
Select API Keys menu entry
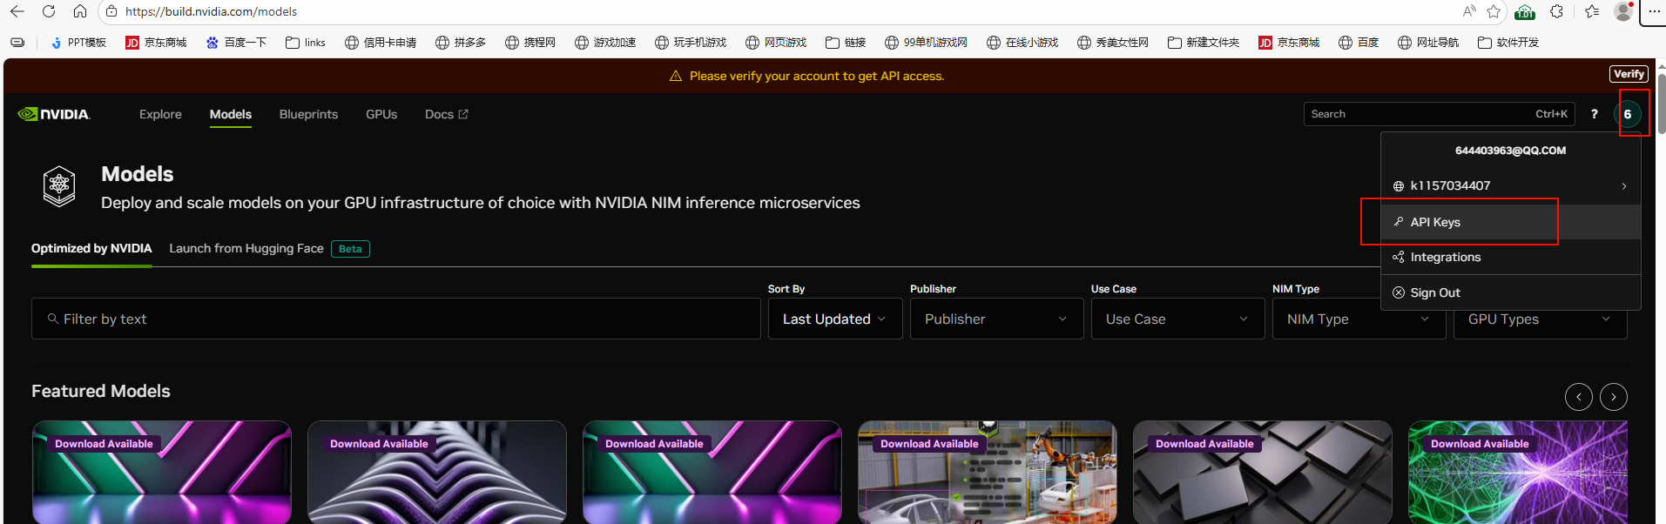coord(1511,222)
